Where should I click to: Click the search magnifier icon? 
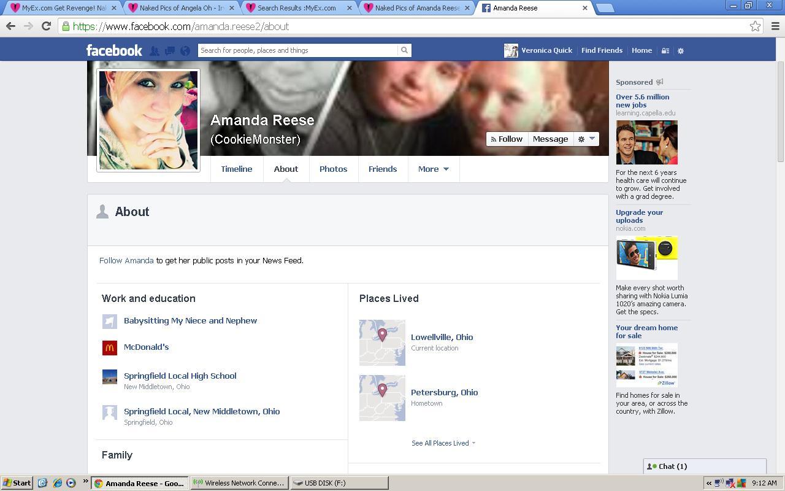pos(404,50)
